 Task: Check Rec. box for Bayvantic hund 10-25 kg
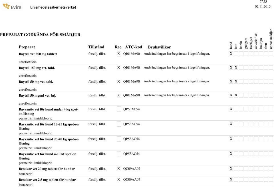[x=119, y=124]
